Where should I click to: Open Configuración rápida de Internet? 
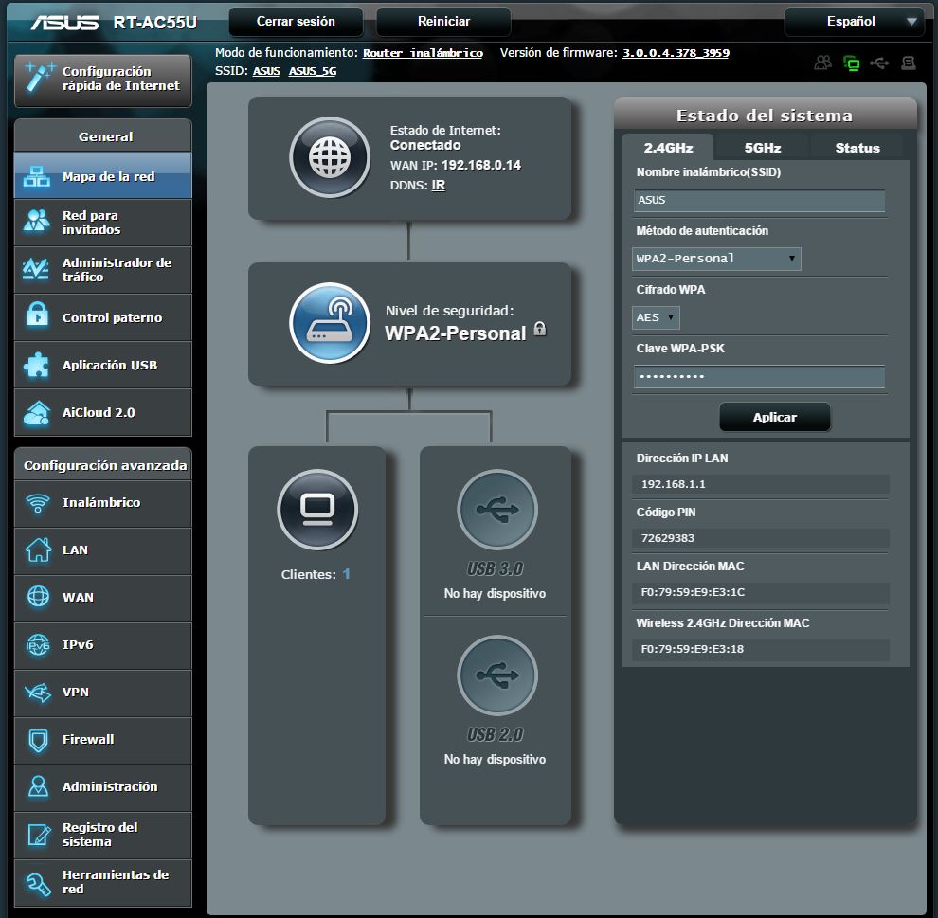click(103, 81)
